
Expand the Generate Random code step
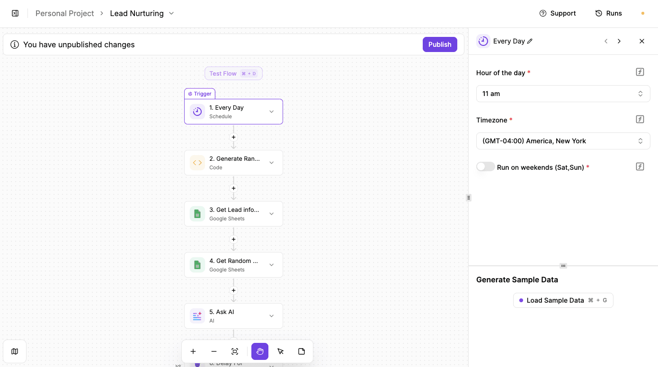point(271,162)
